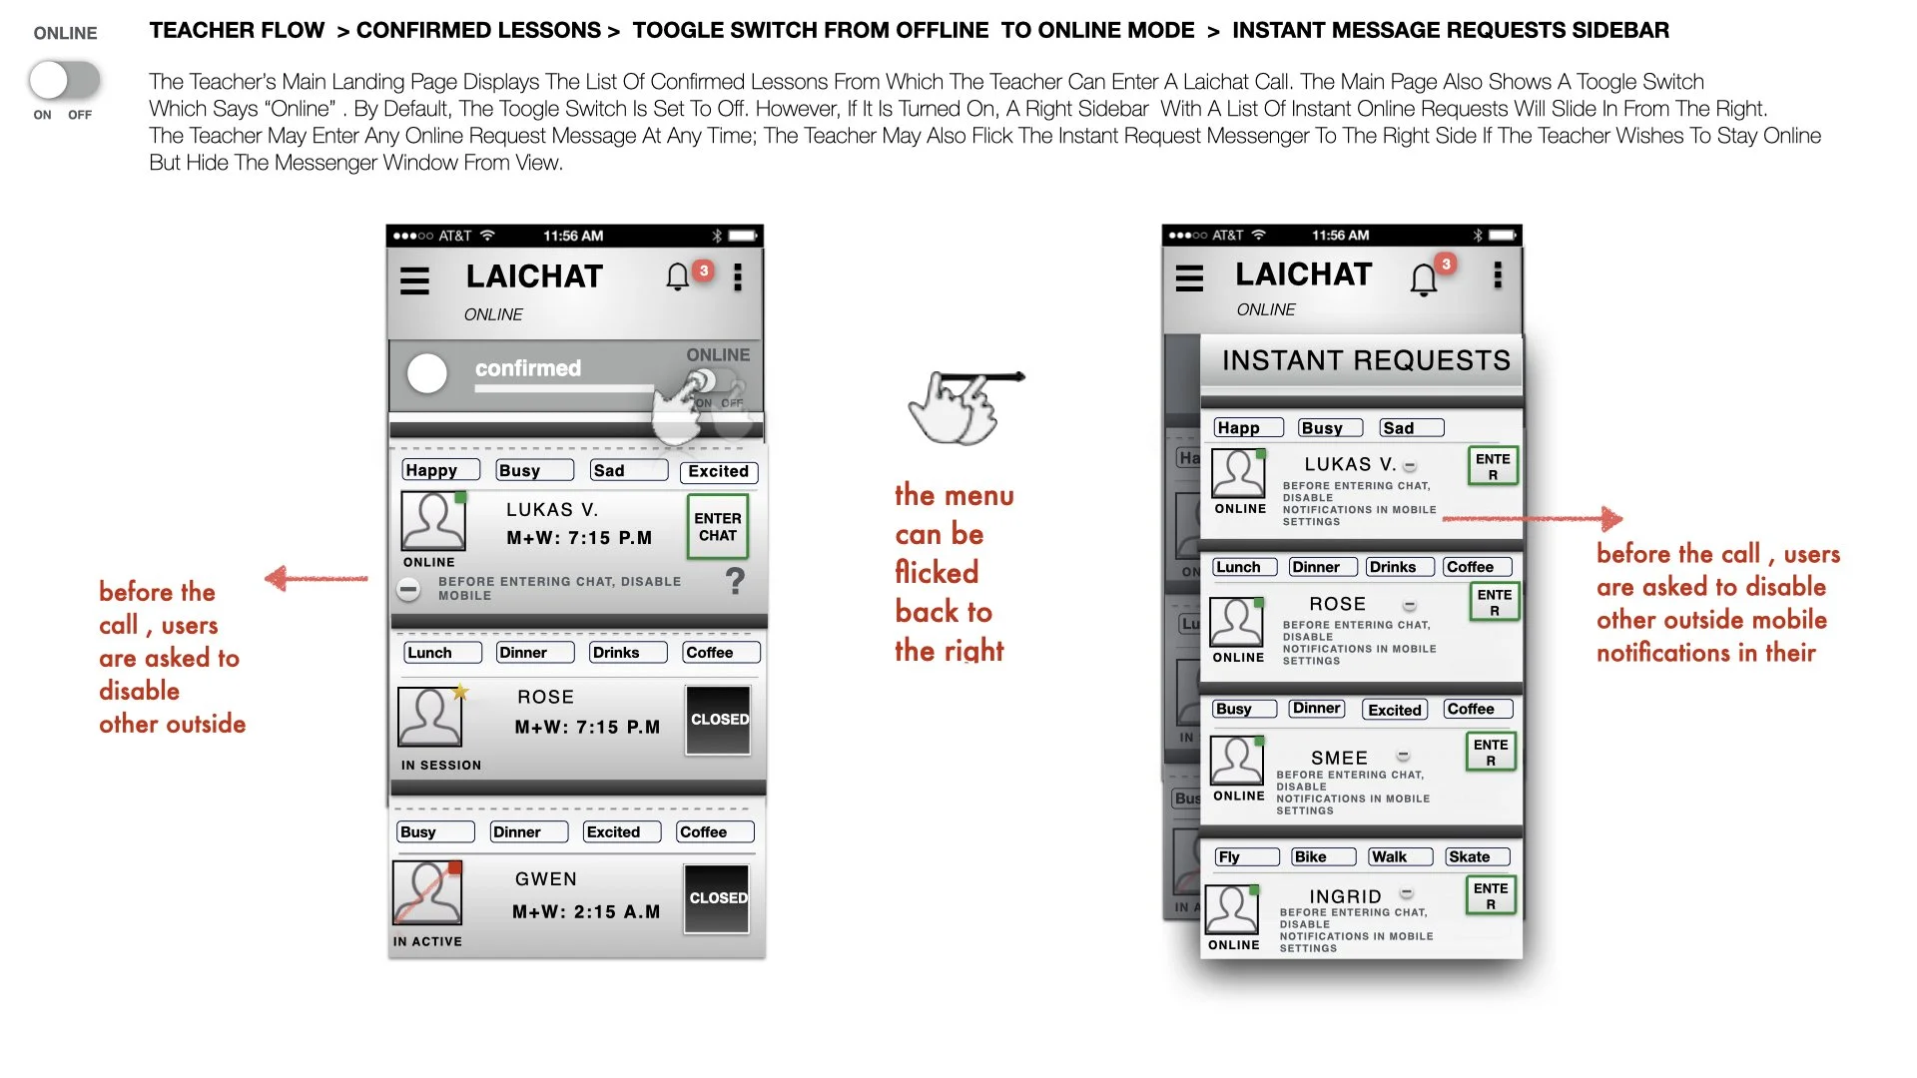This screenshot has width=1917, height=1078.
Task: Click the INSTANT REQUESTS header
Action: [1365, 360]
